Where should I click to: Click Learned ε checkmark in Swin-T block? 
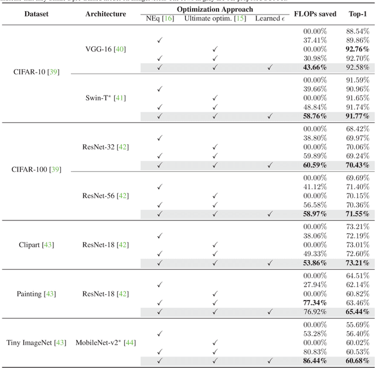[270, 116]
